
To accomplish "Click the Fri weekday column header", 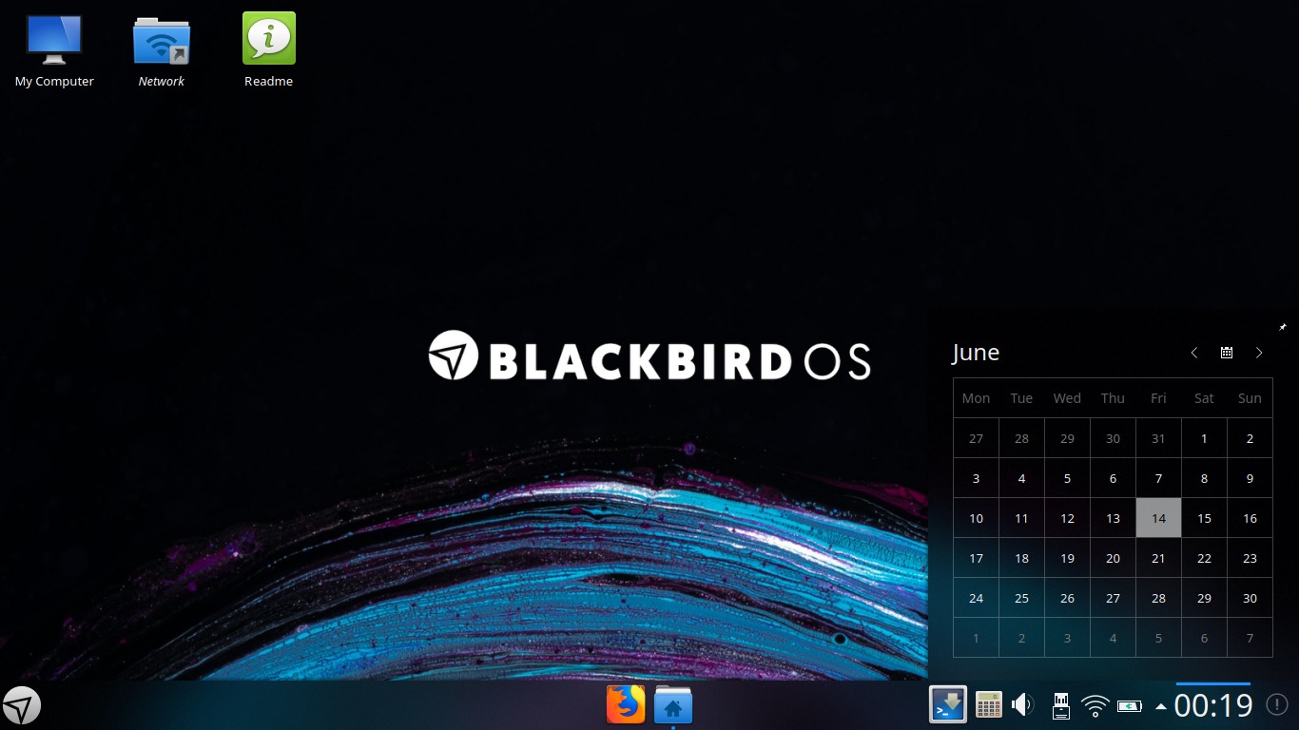I will tap(1158, 398).
